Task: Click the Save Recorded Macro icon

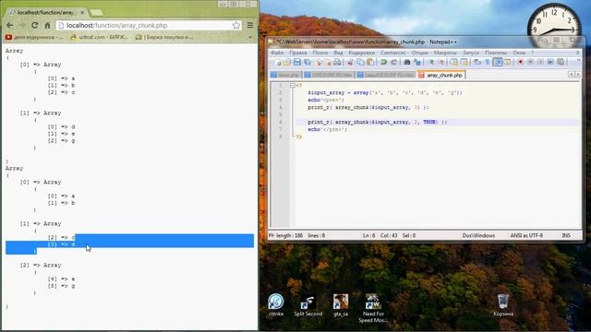Action: [x=561, y=62]
